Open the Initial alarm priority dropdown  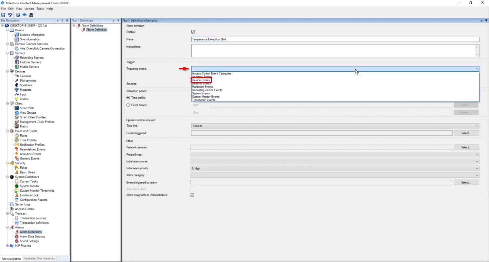pyautogui.click(x=335, y=168)
